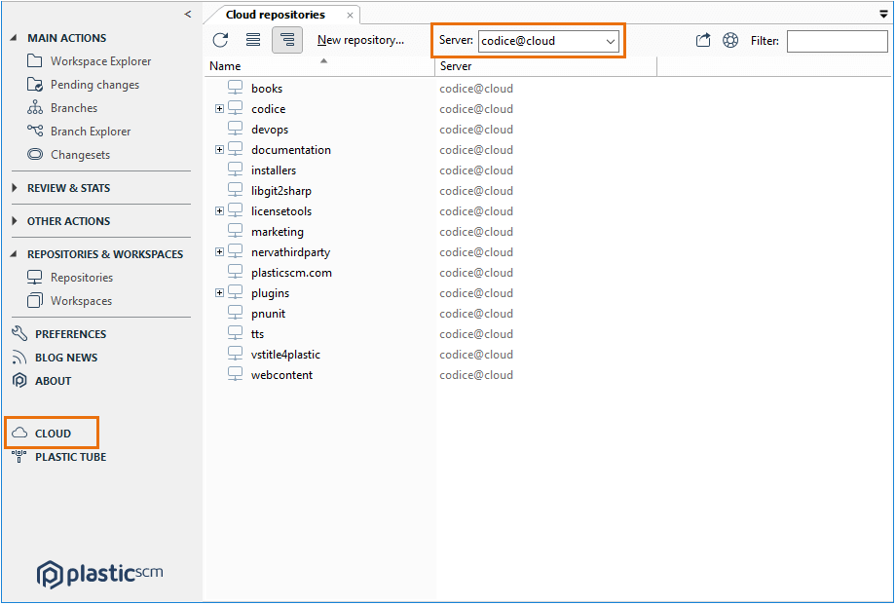
Task: Select the Cloud repositories tab
Action: [x=276, y=15]
